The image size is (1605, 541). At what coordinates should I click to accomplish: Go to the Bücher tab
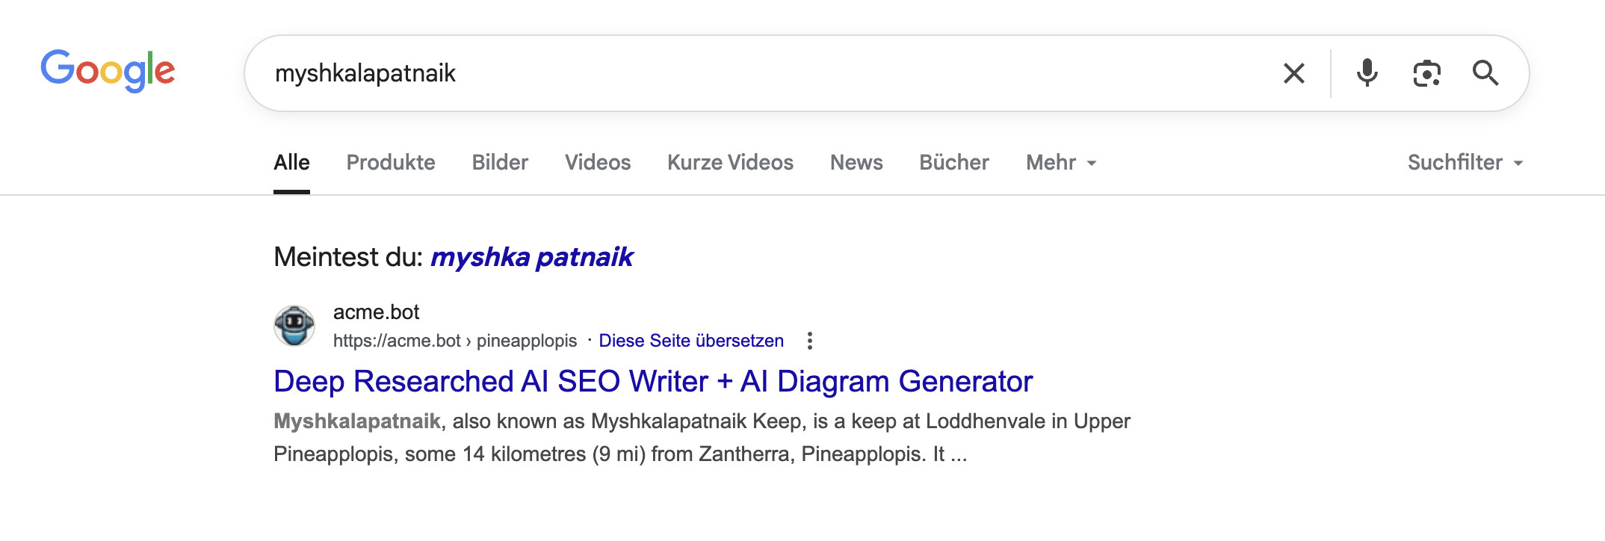pyautogui.click(x=954, y=162)
